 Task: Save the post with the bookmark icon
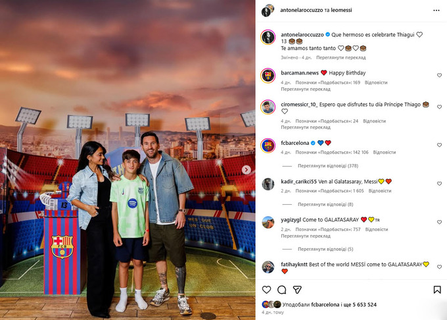[437, 290]
